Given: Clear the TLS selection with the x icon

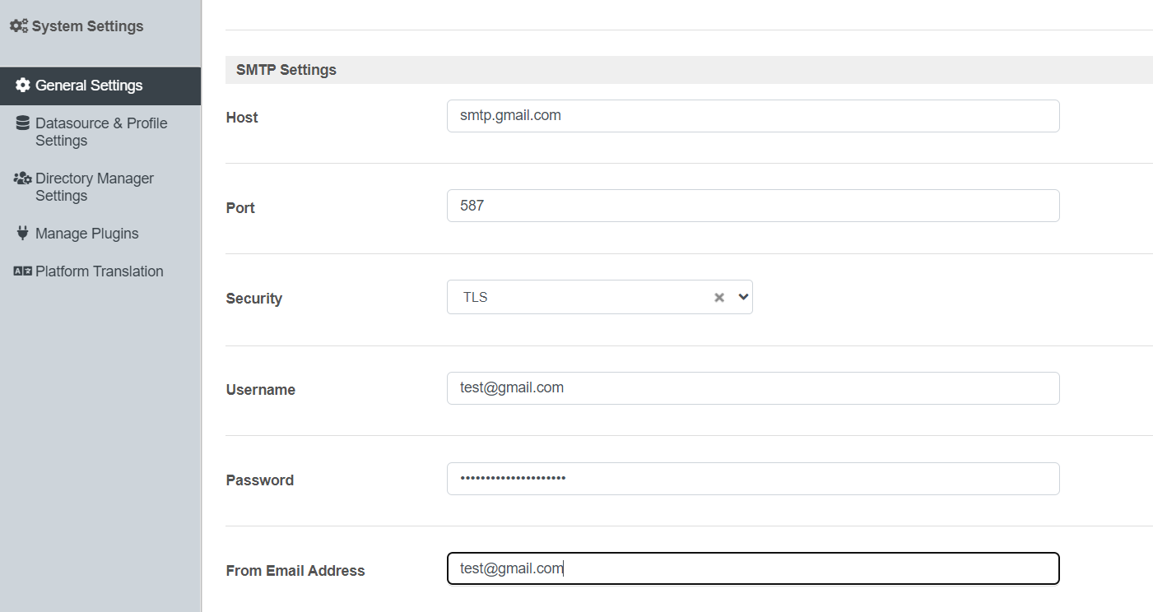Looking at the screenshot, I should (x=719, y=298).
